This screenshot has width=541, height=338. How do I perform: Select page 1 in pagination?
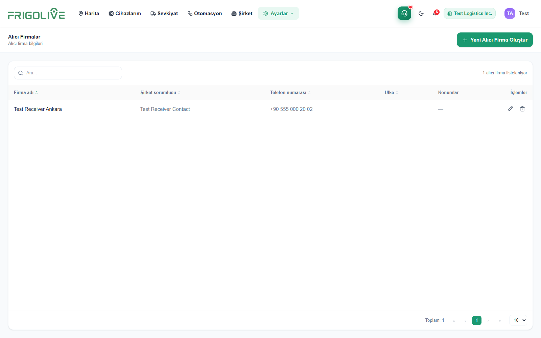pyautogui.click(x=477, y=320)
